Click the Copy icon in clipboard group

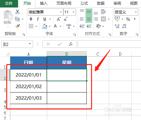pyautogui.click(x=17, y=19)
